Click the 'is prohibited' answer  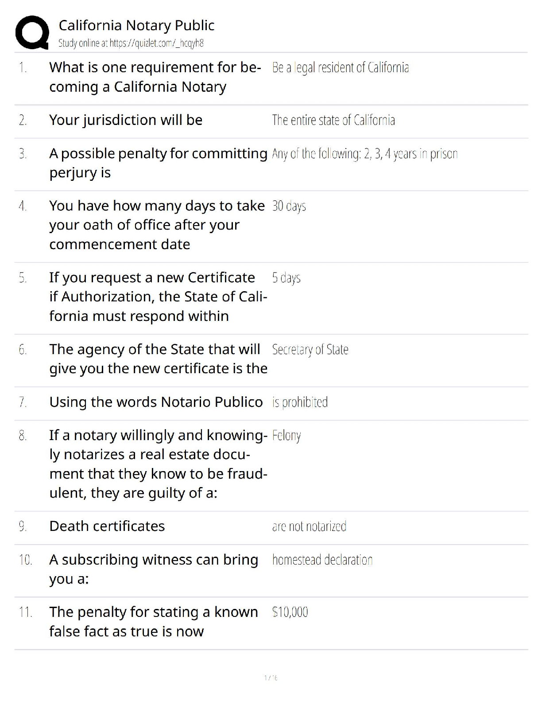coord(300,402)
